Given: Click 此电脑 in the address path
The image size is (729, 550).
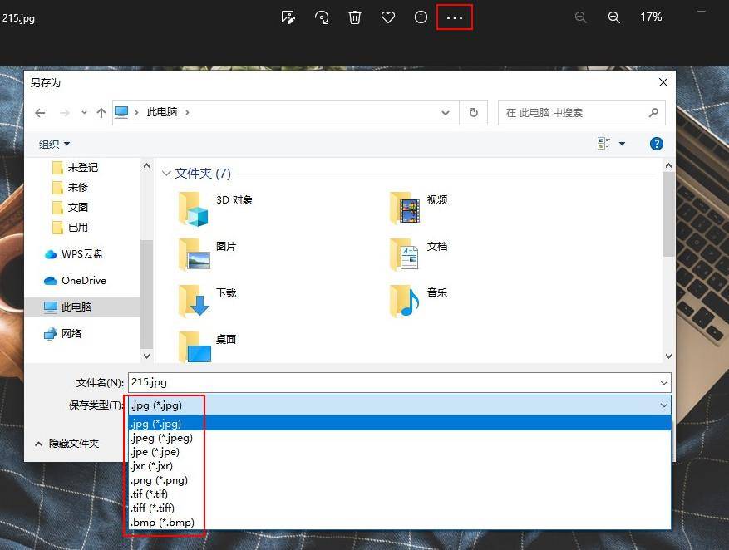Looking at the screenshot, I should coord(162,112).
